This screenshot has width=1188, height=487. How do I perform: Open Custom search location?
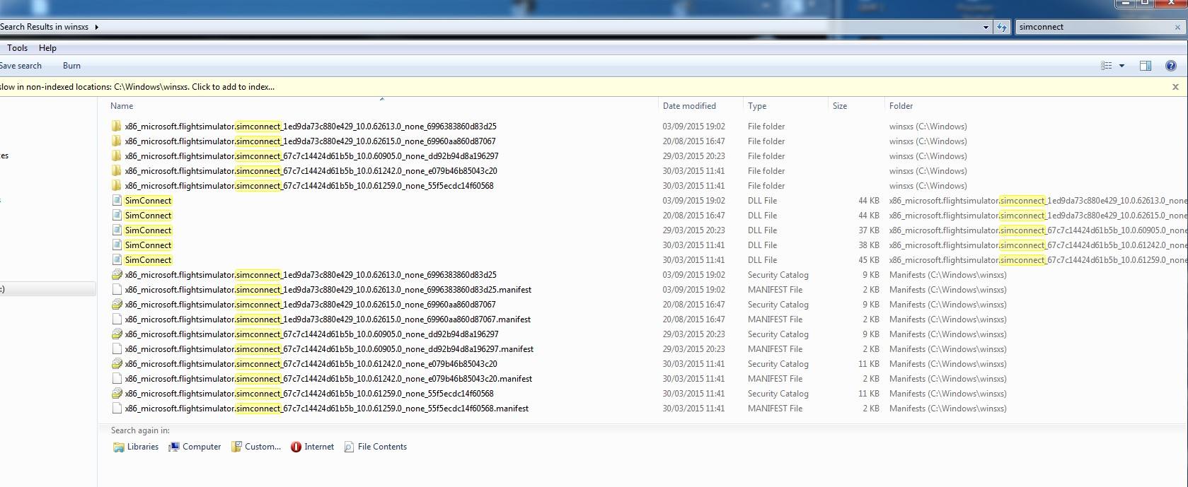[x=256, y=447]
